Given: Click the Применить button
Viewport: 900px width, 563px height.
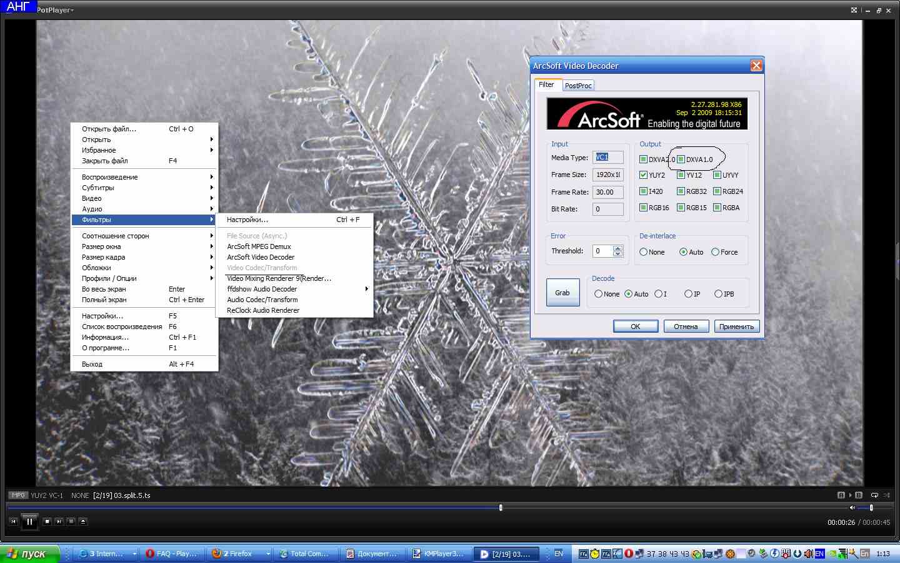Looking at the screenshot, I should click(737, 327).
